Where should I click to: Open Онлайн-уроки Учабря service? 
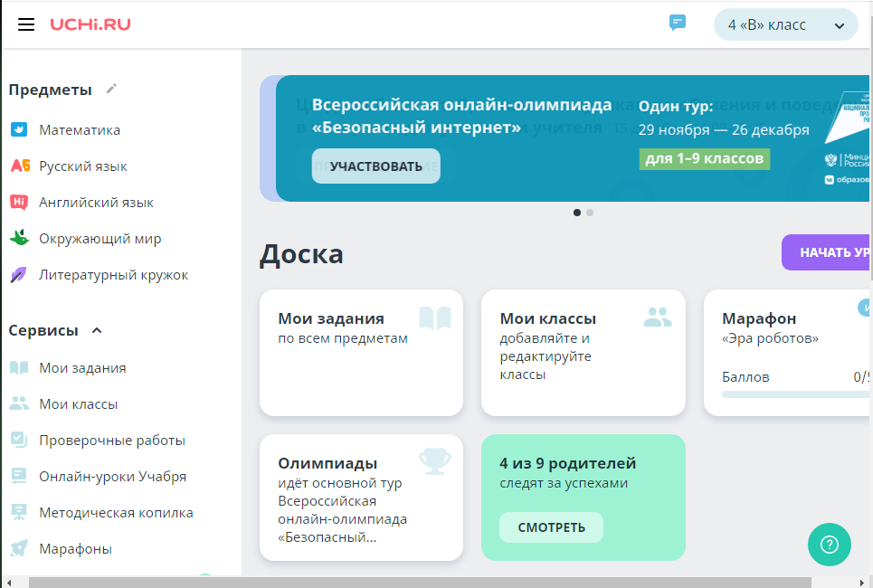click(x=112, y=477)
